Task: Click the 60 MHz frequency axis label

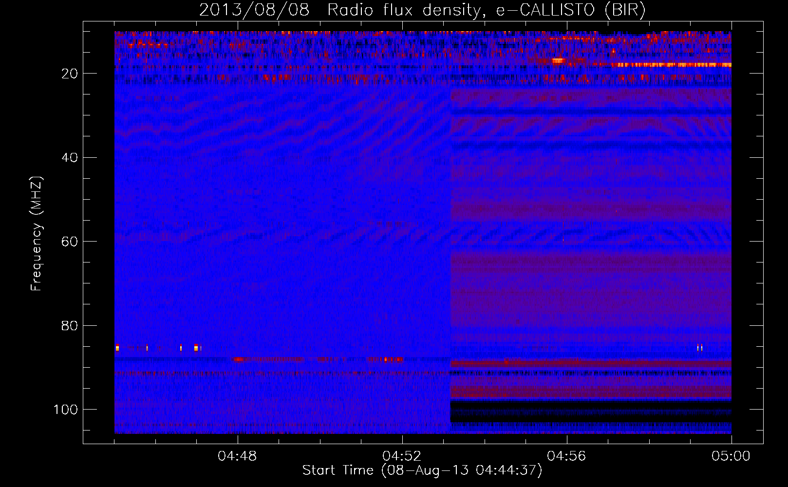Action: coord(70,242)
